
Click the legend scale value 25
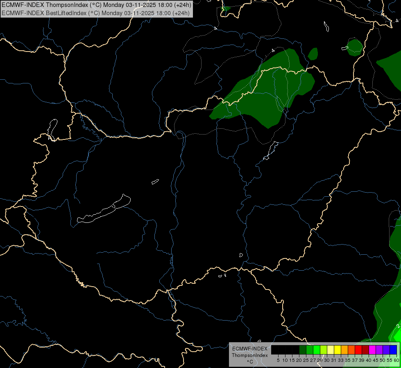306,360
